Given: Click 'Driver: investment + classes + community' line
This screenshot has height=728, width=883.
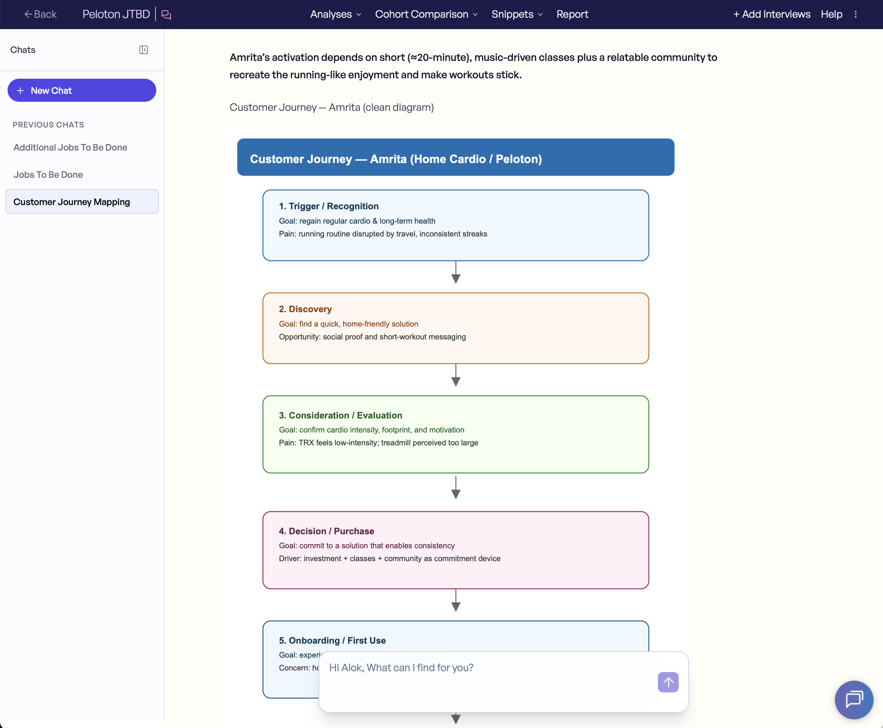Looking at the screenshot, I should (390, 558).
